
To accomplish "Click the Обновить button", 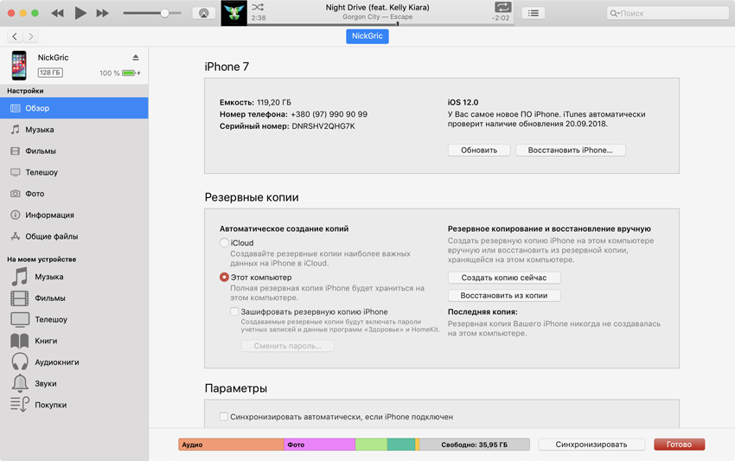I will point(478,150).
